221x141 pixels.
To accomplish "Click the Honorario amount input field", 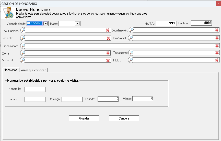I will [35, 89].
